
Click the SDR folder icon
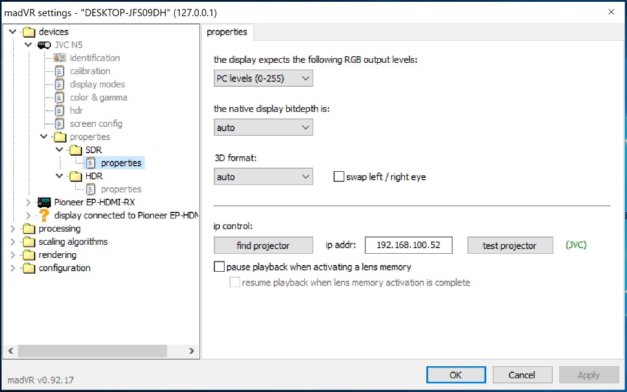(x=75, y=150)
